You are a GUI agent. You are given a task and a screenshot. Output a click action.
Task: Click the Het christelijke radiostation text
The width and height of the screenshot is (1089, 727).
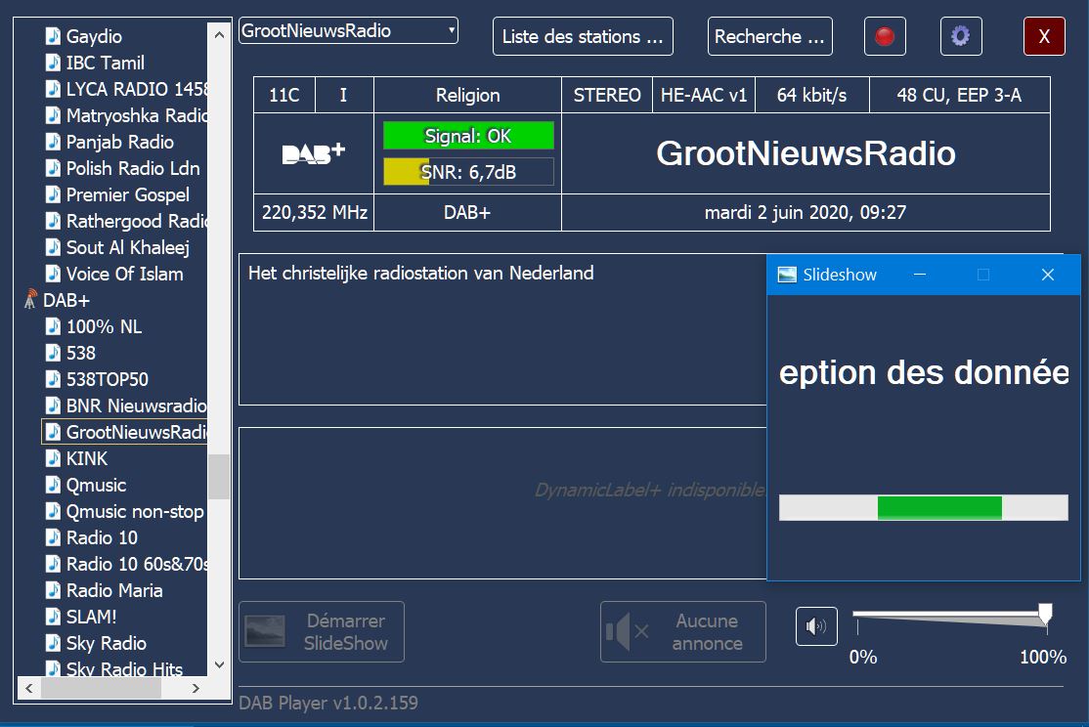tap(421, 273)
